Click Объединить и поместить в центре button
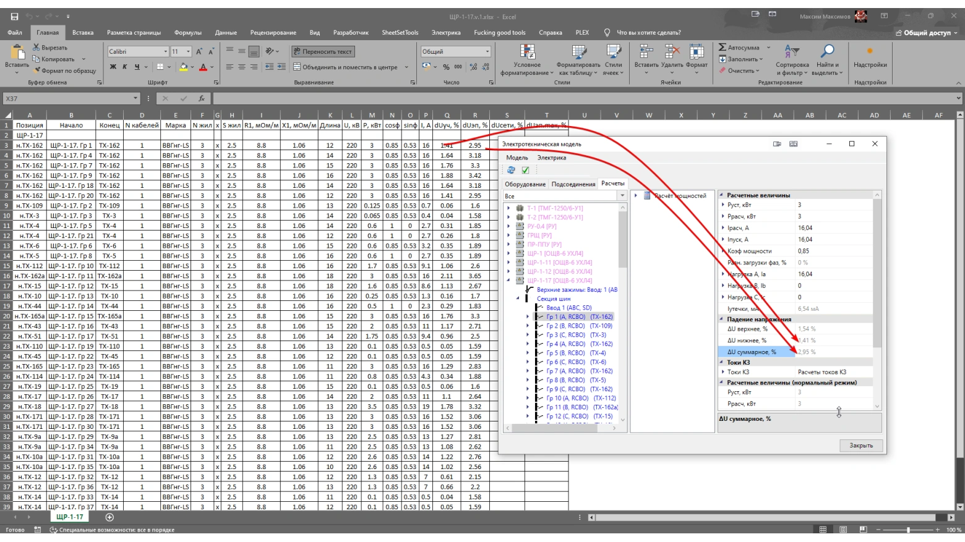 (345, 67)
